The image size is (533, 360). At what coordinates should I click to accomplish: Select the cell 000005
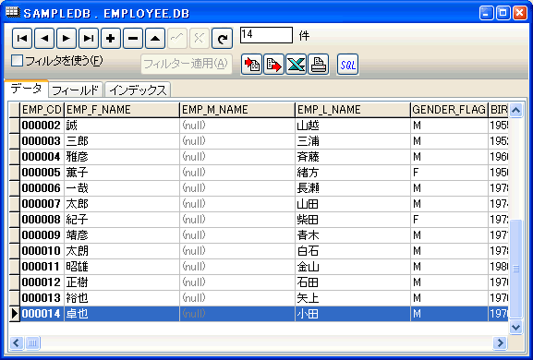[42, 173]
